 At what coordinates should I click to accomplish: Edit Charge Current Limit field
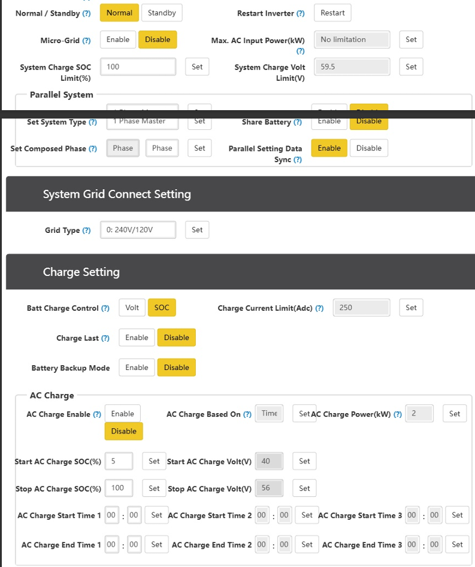361,307
